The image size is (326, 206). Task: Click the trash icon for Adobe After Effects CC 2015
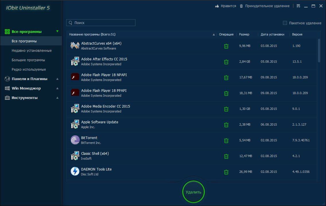(226, 62)
